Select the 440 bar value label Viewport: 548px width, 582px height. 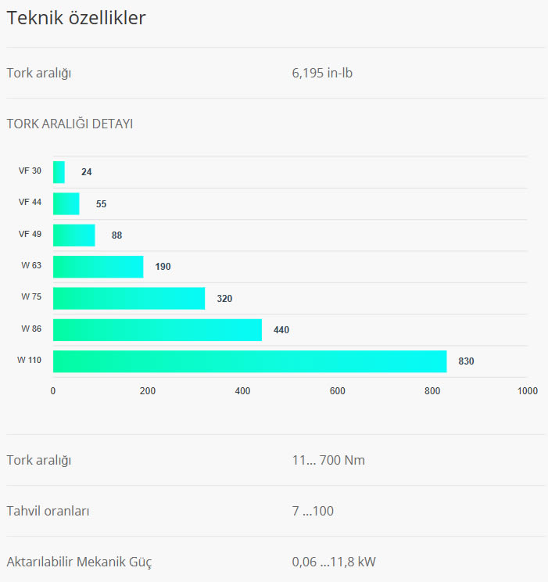pyautogui.click(x=281, y=330)
